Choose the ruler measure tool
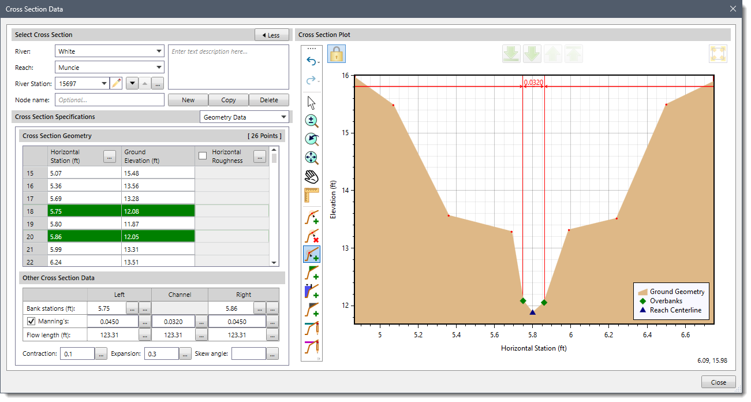The image size is (751, 402). coord(312,195)
